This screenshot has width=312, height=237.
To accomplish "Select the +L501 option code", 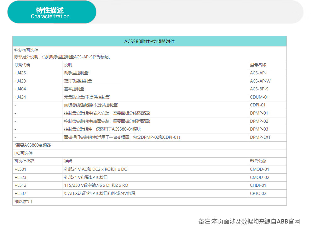I will (20, 169).
